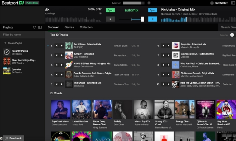This screenshot has width=236, height=141.
Task: Toggle the playlists sidebar panel icon
Action: (x=40, y=27)
